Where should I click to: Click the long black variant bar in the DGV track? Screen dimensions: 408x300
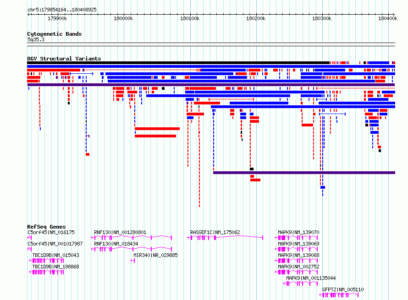pyautogui.click(x=178, y=63)
